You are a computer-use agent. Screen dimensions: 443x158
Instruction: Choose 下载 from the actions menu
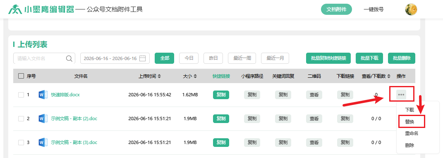(x=409, y=109)
